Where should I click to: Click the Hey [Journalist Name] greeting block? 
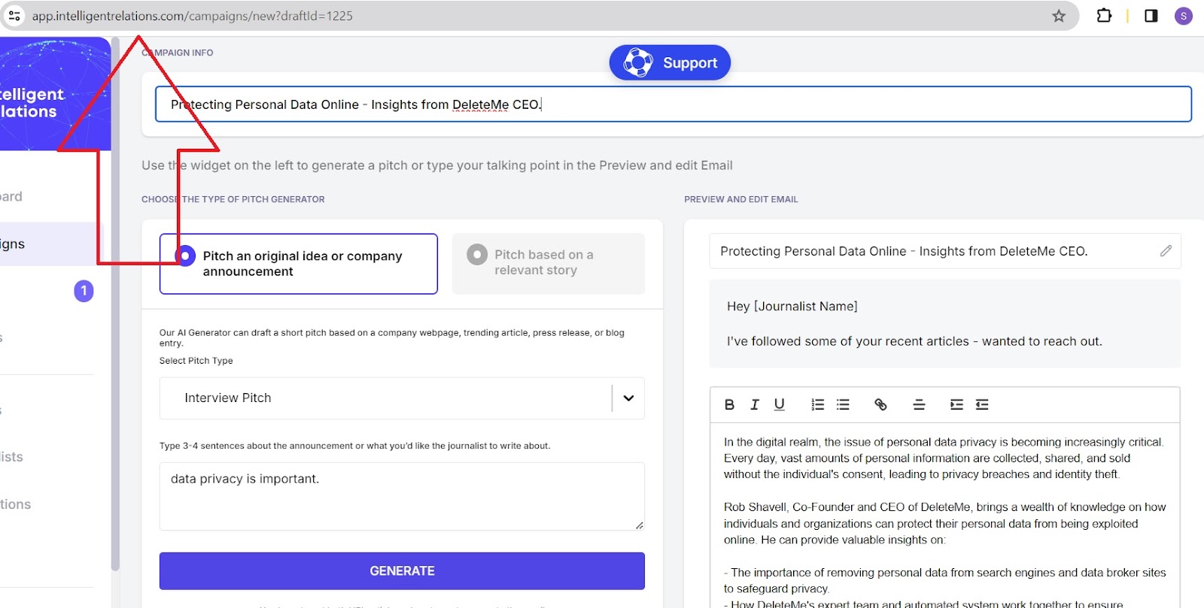coord(945,324)
